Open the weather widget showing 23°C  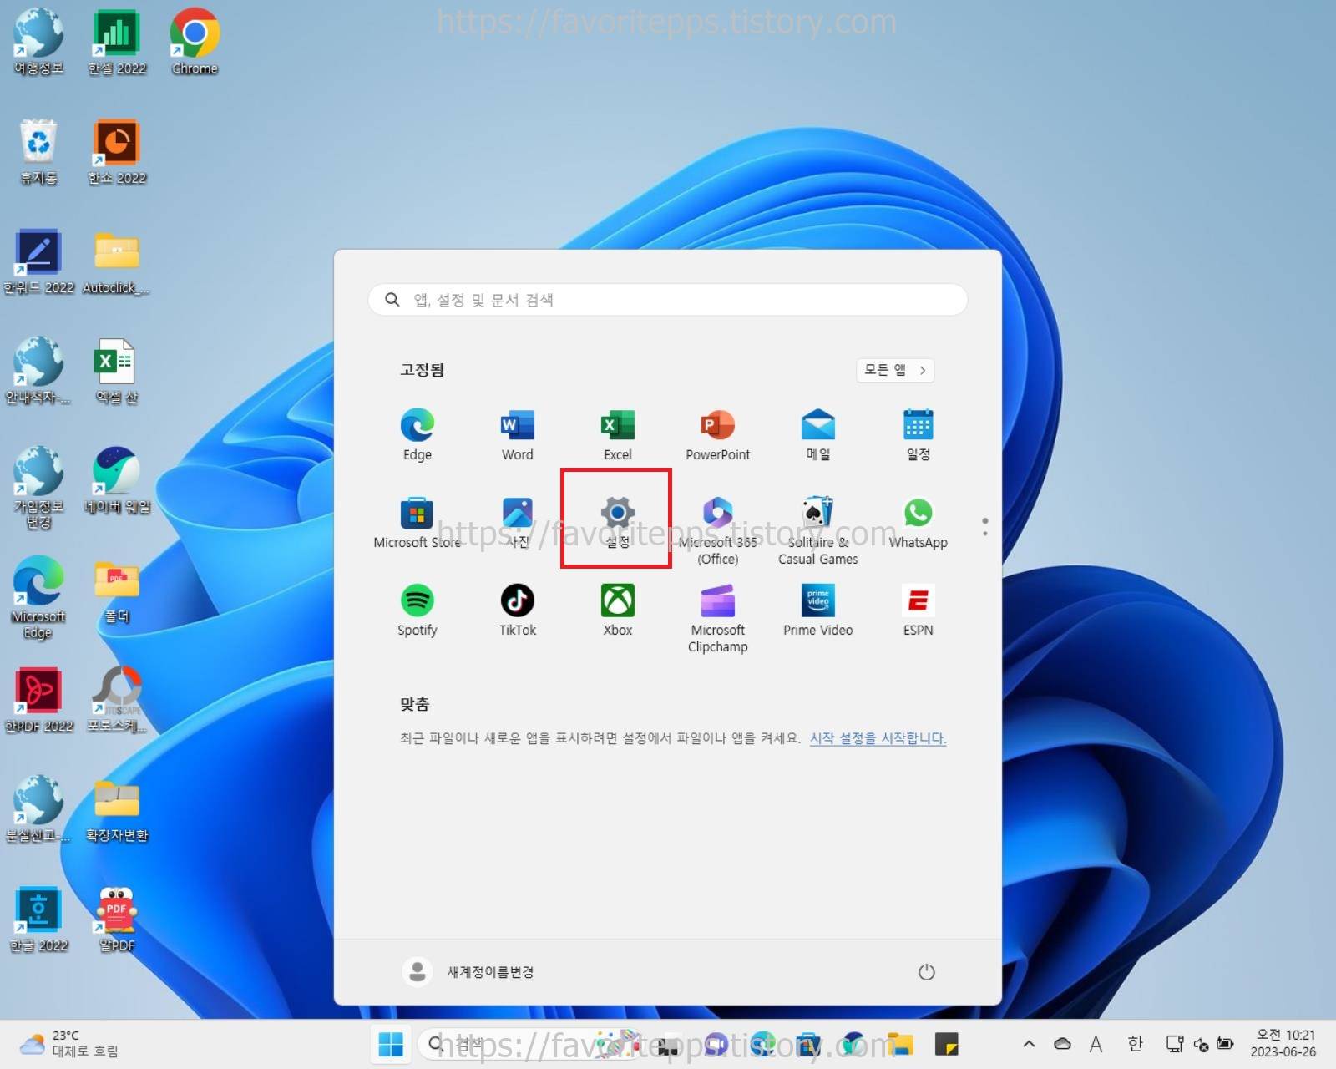click(70, 1044)
